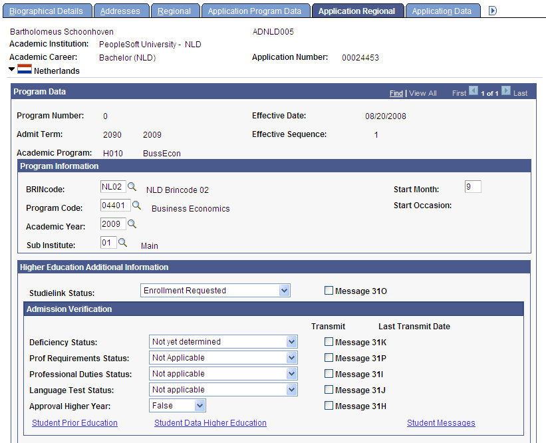Click the previous-row arrow in Program Data header

473,91
